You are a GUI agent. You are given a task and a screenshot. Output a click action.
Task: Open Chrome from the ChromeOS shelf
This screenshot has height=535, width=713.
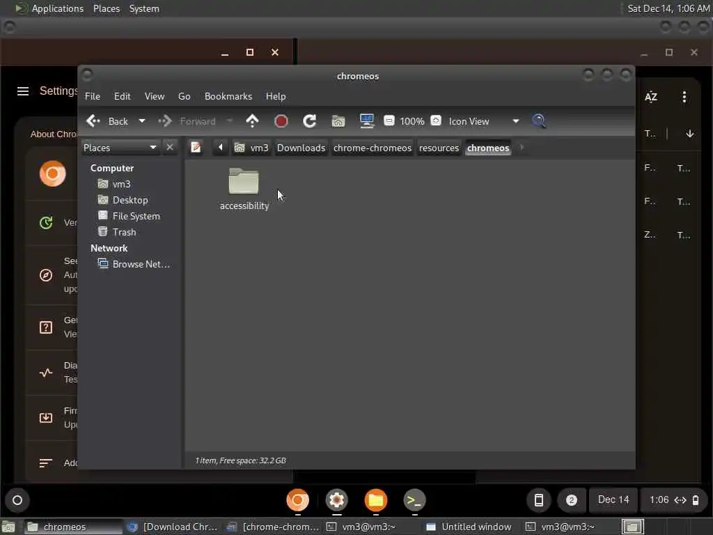pyautogui.click(x=298, y=500)
